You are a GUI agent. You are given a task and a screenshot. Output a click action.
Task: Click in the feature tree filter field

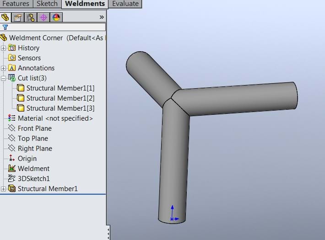(x=57, y=27)
